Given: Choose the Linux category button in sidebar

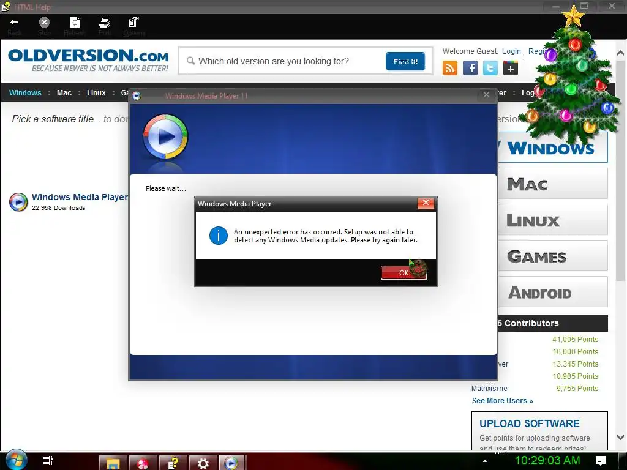Looking at the screenshot, I should point(553,220).
